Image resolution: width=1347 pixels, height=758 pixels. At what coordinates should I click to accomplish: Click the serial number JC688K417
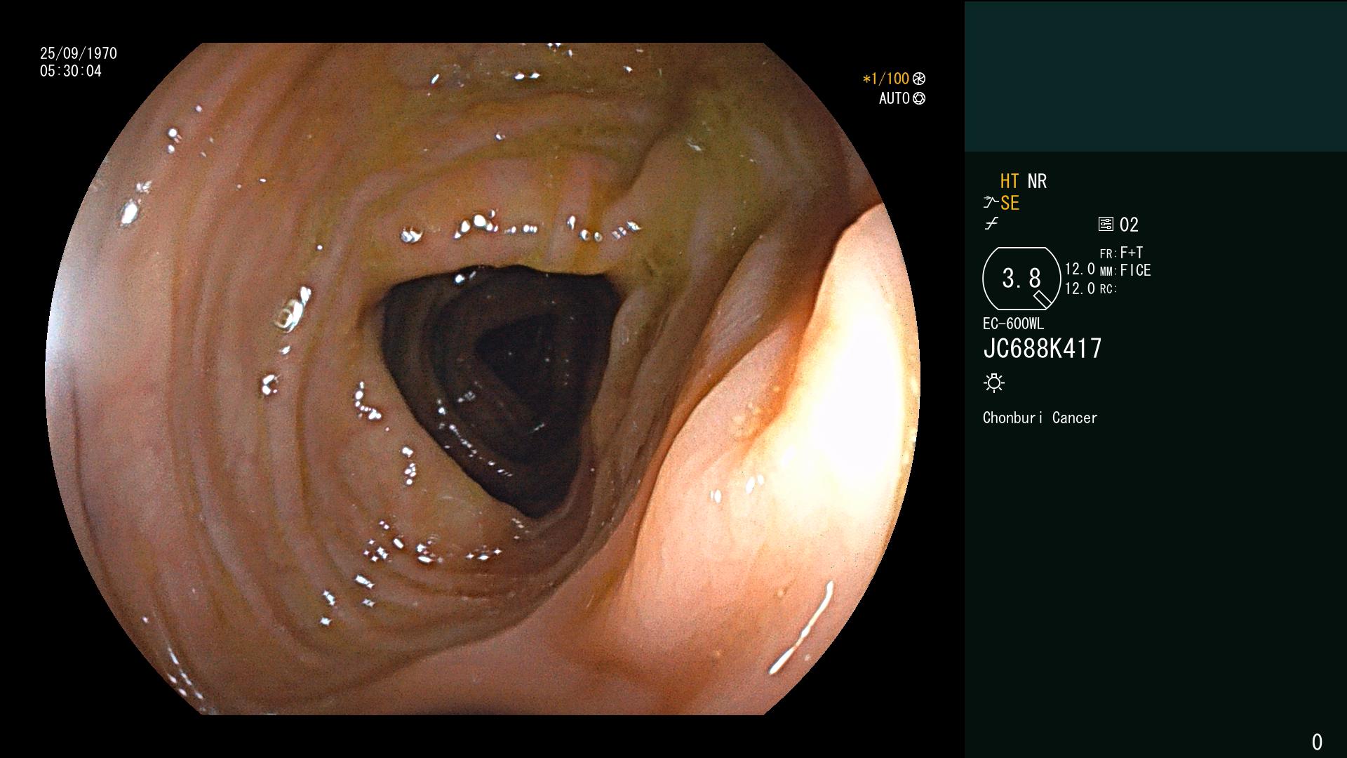point(1043,349)
